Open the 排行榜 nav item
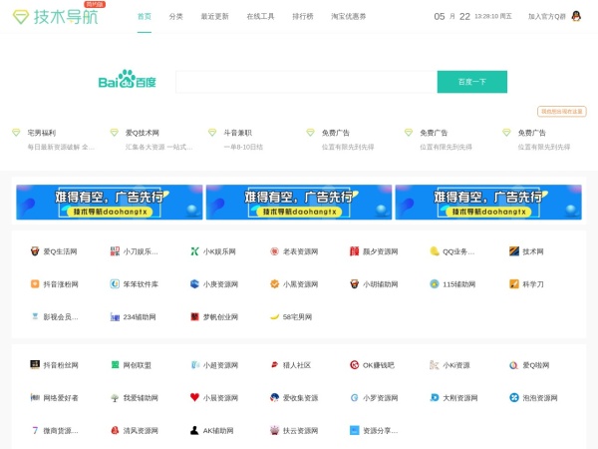 pyautogui.click(x=303, y=16)
